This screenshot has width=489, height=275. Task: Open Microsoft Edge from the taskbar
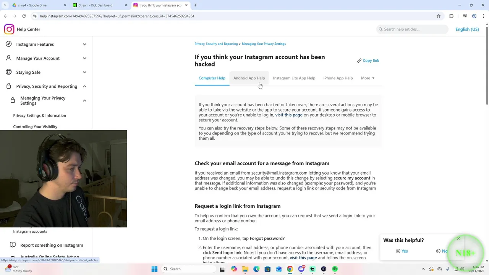256,269
